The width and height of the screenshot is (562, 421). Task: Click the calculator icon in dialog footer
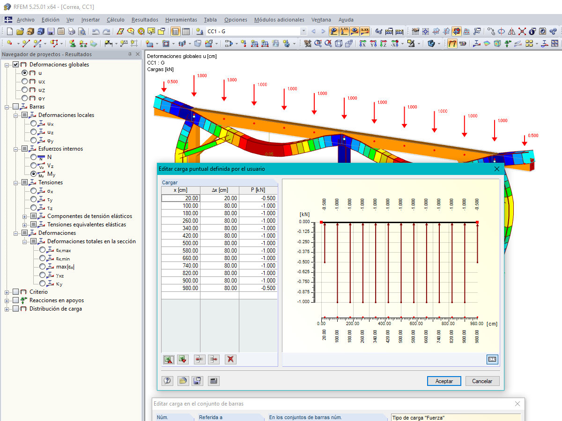213,381
